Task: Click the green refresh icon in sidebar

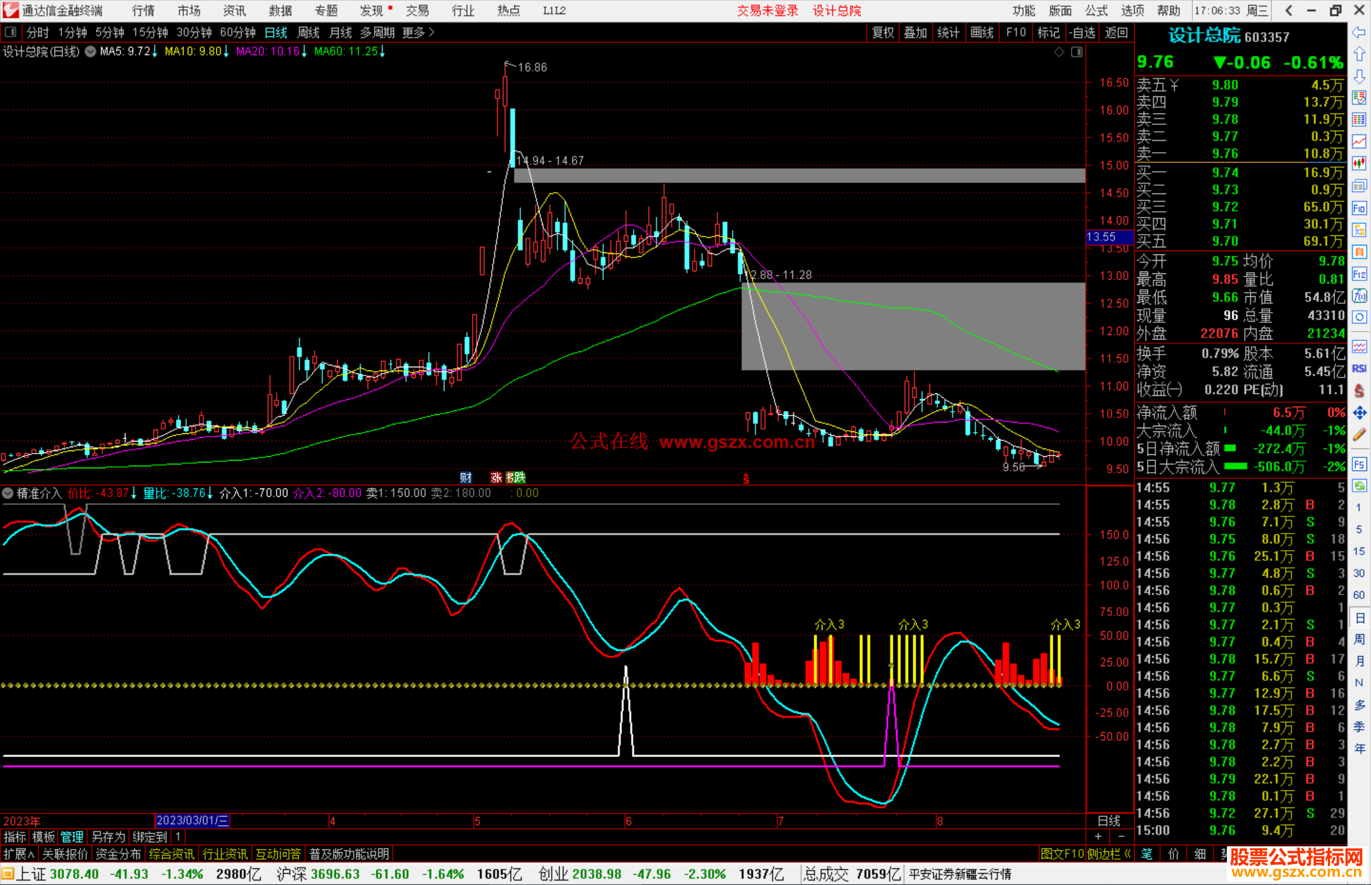Action: coord(1359,486)
